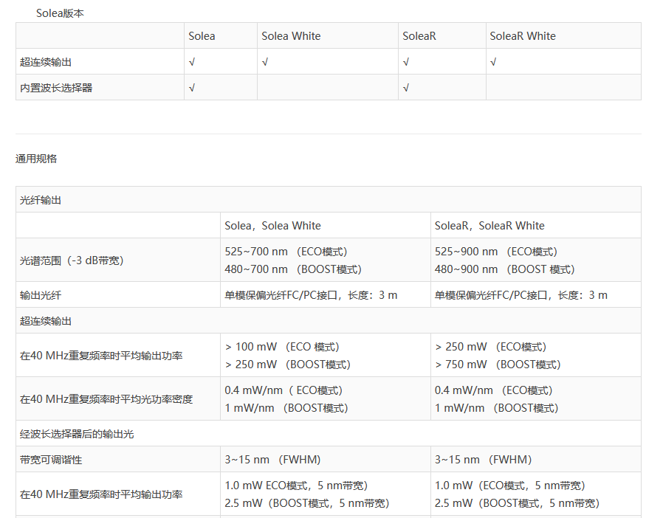Click the 通用规格 section heading

pyautogui.click(x=36, y=159)
